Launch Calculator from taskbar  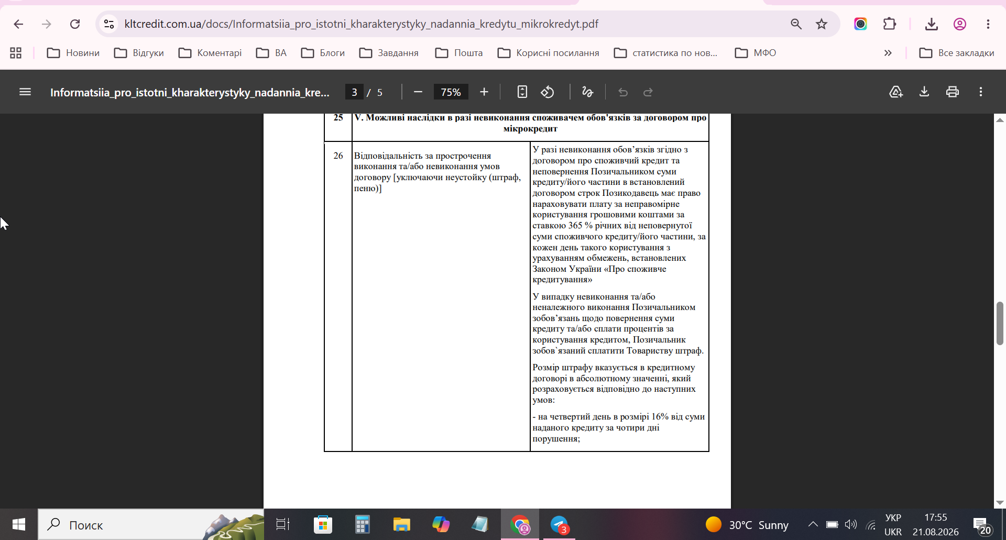point(362,524)
